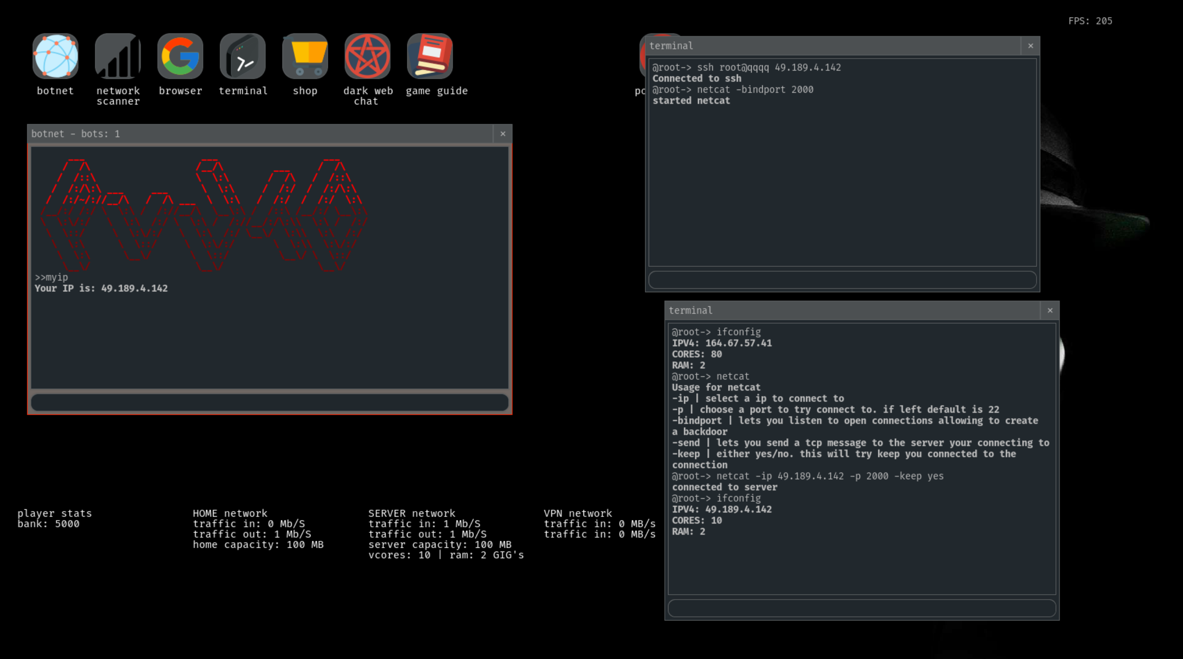1183x659 pixels.
Task: Select 'SERVER network' heading
Action: [411, 514]
